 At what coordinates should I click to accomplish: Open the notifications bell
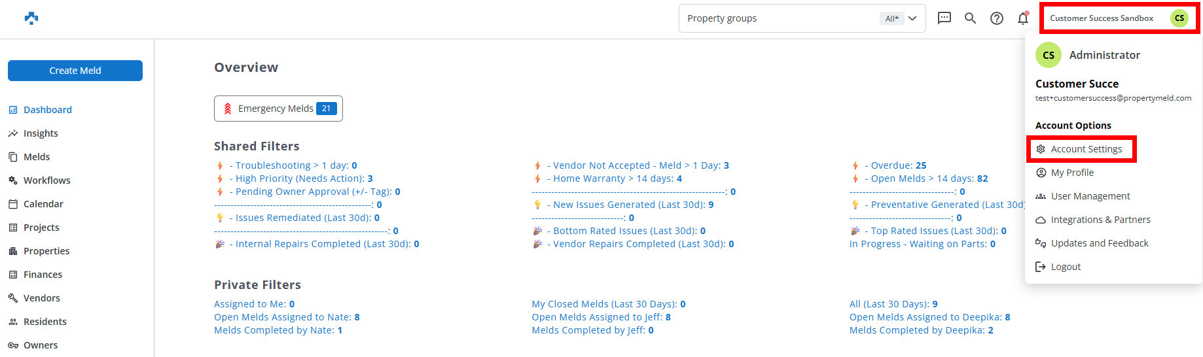[1022, 18]
